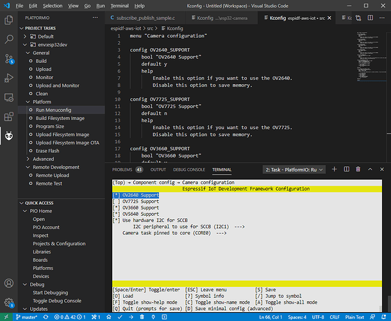Switch to subscribe_publish_sample.c tab
Screen dimensions: 391x321
[145, 18]
